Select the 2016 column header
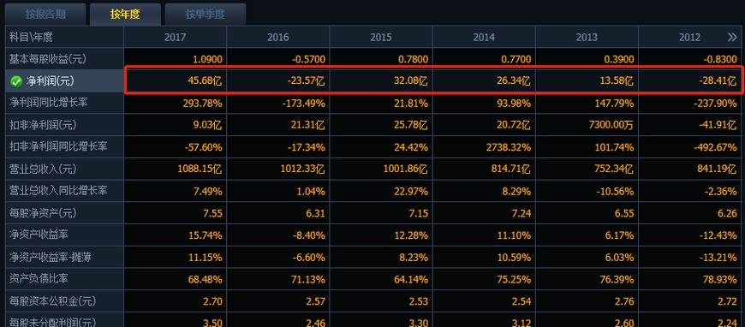The image size is (745, 327). (x=278, y=37)
